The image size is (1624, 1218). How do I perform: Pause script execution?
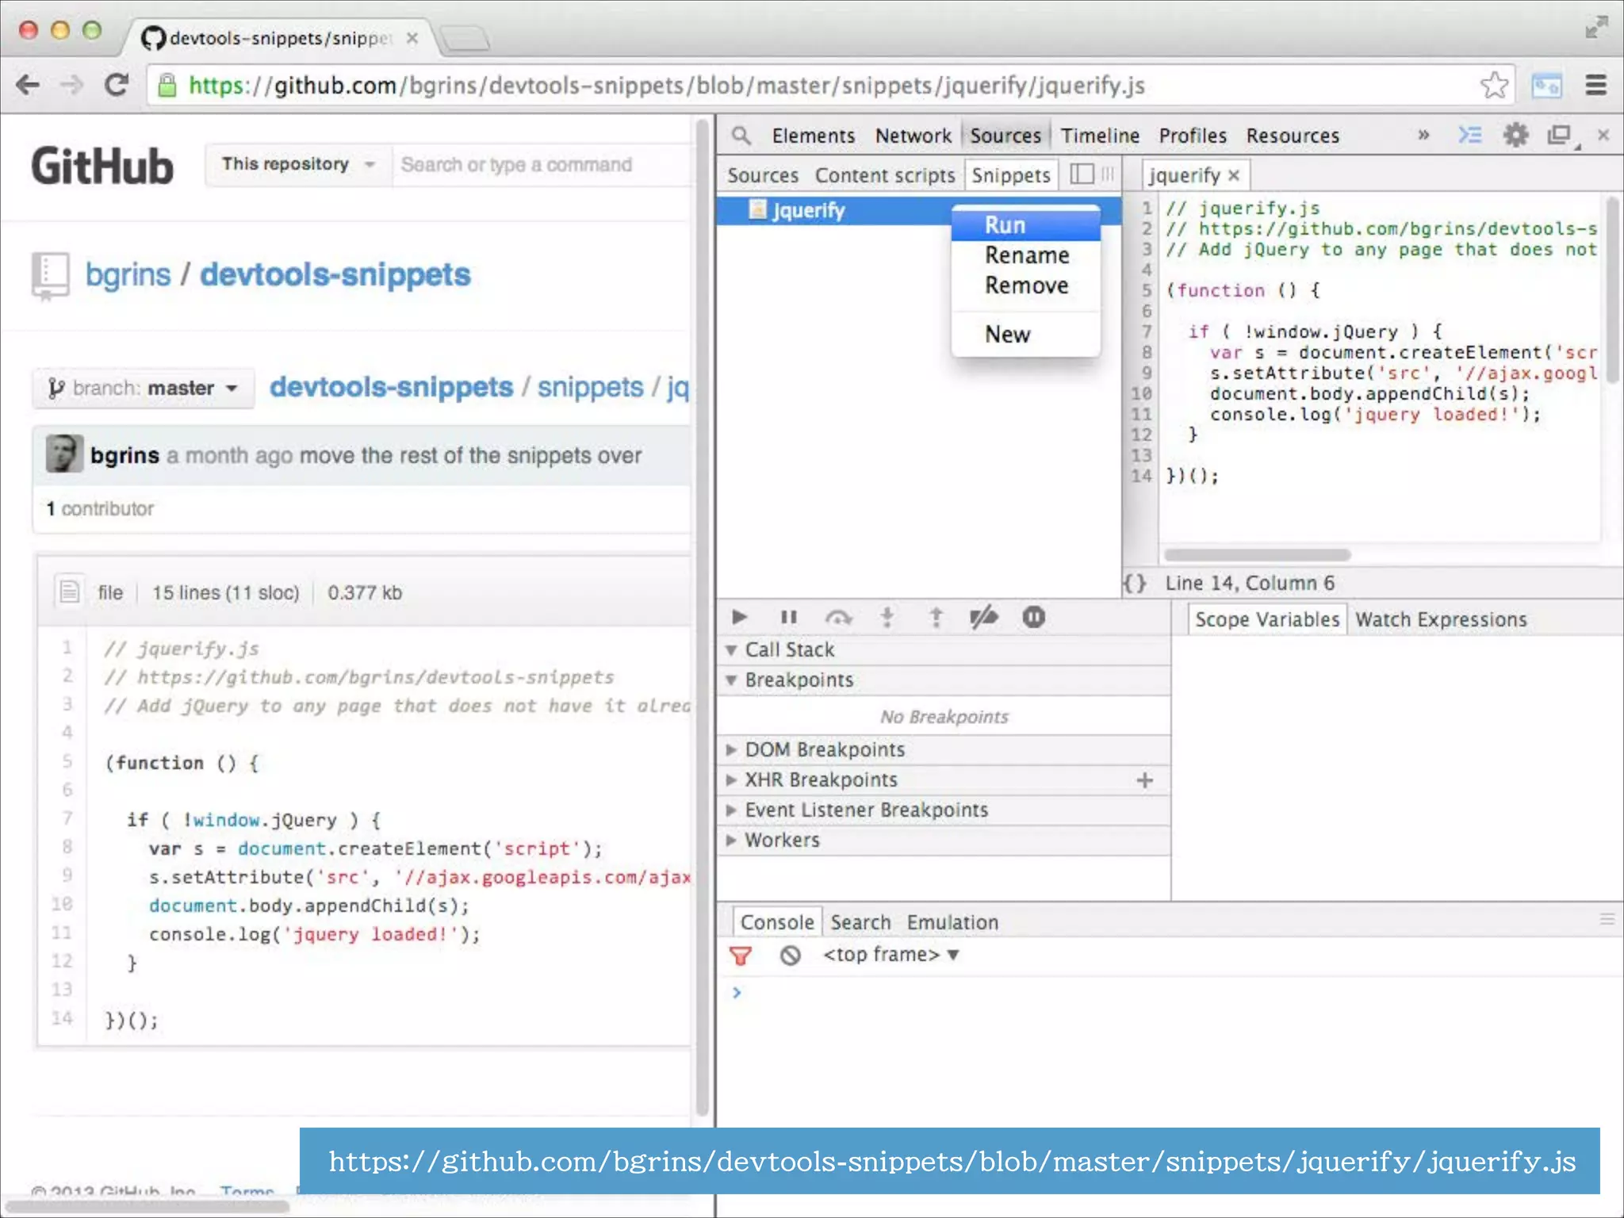(x=789, y=617)
